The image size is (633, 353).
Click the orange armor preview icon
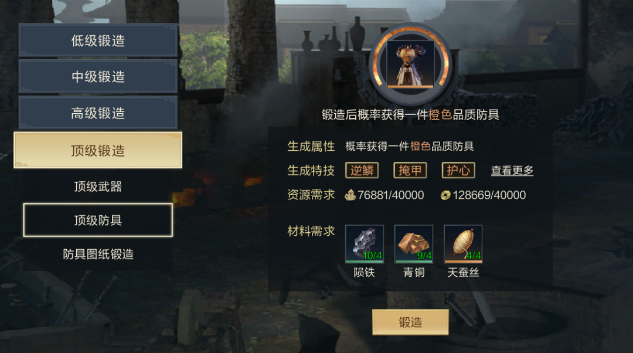(x=410, y=64)
